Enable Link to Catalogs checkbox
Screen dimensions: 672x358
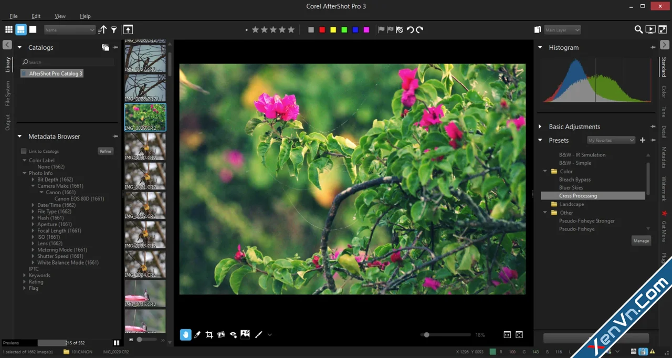(x=24, y=151)
